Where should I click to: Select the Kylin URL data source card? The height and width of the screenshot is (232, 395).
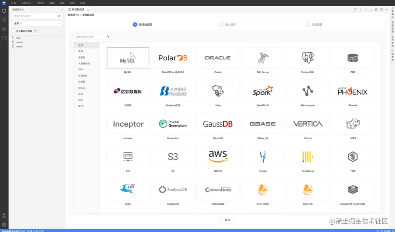pos(308,190)
